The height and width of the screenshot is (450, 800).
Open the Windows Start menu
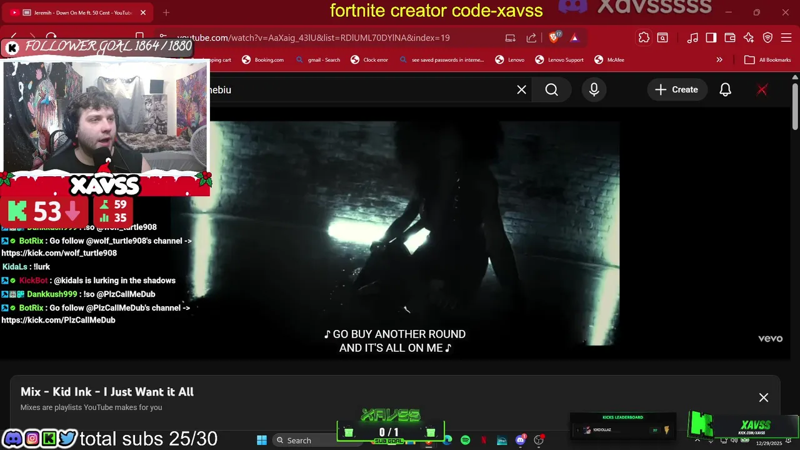[262, 440]
